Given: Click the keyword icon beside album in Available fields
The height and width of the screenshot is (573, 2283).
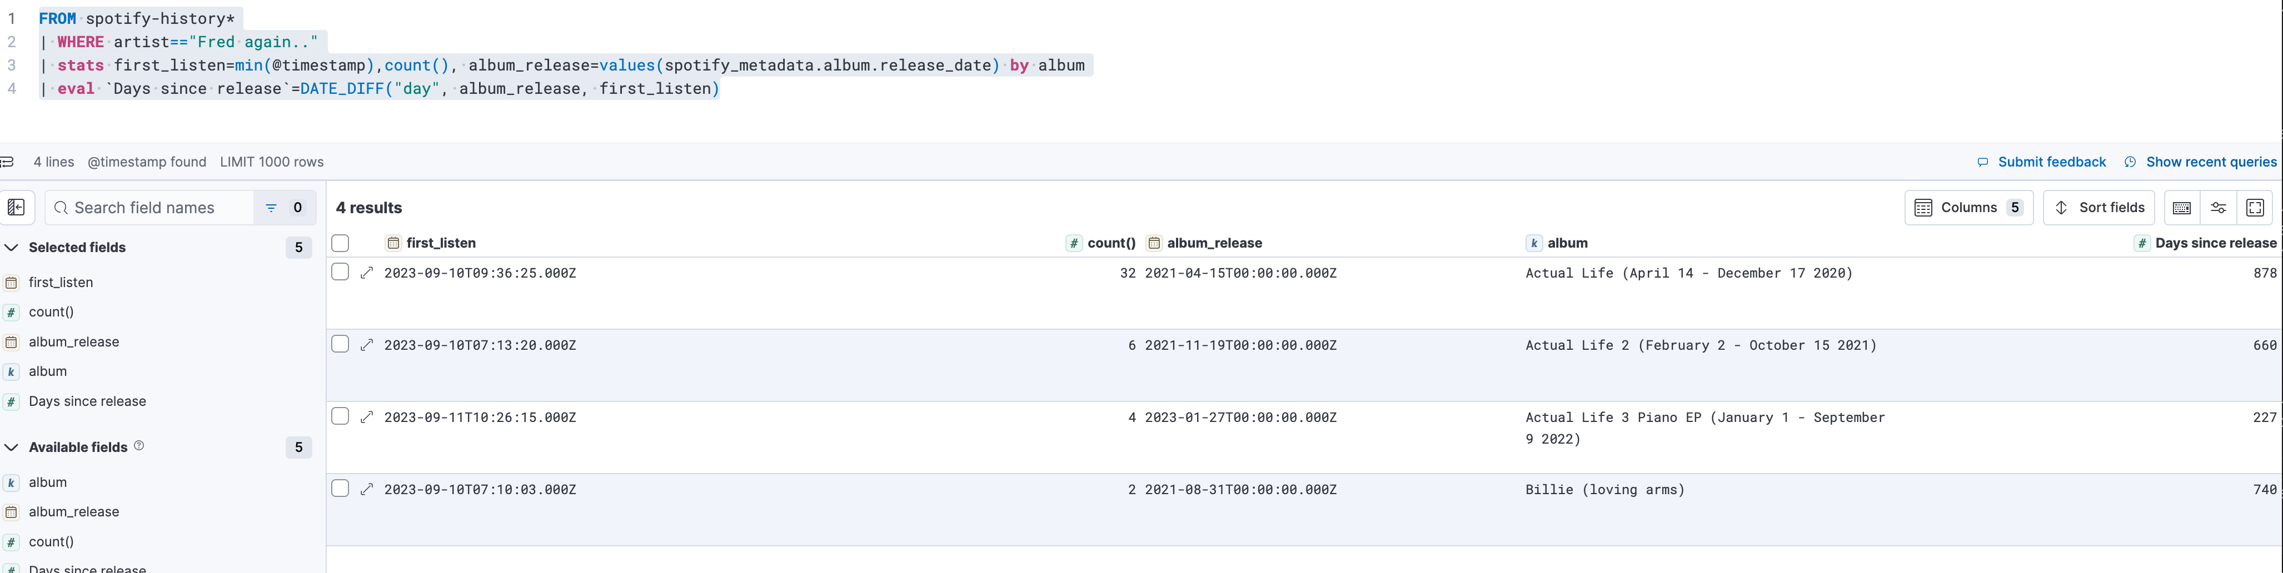Looking at the screenshot, I should click(12, 482).
